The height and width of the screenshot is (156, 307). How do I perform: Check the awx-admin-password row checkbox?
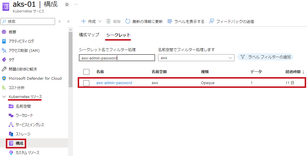pyautogui.click(x=86, y=83)
